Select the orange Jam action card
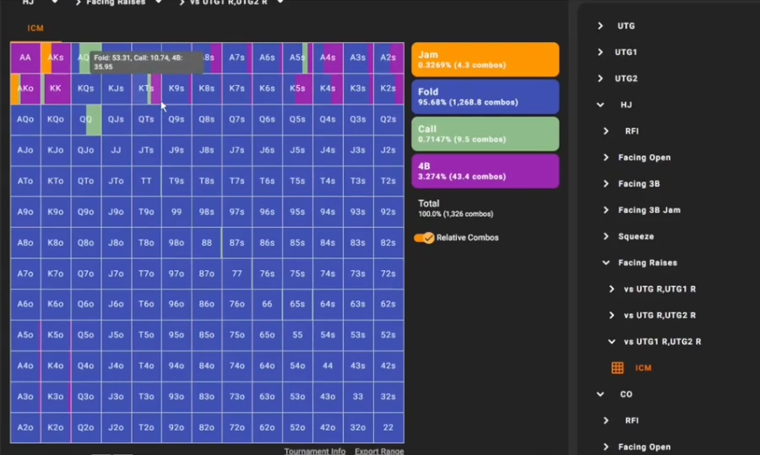Image resolution: width=760 pixels, height=455 pixels. coord(486,60)
